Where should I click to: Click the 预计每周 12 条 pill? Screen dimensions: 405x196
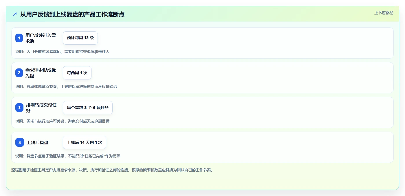coord(80,38)
